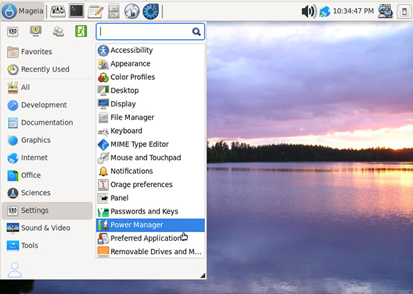This screenshot has width=413, height=294.
Task: Open Mouse and Touchpad settings
Action: (151, 158)
